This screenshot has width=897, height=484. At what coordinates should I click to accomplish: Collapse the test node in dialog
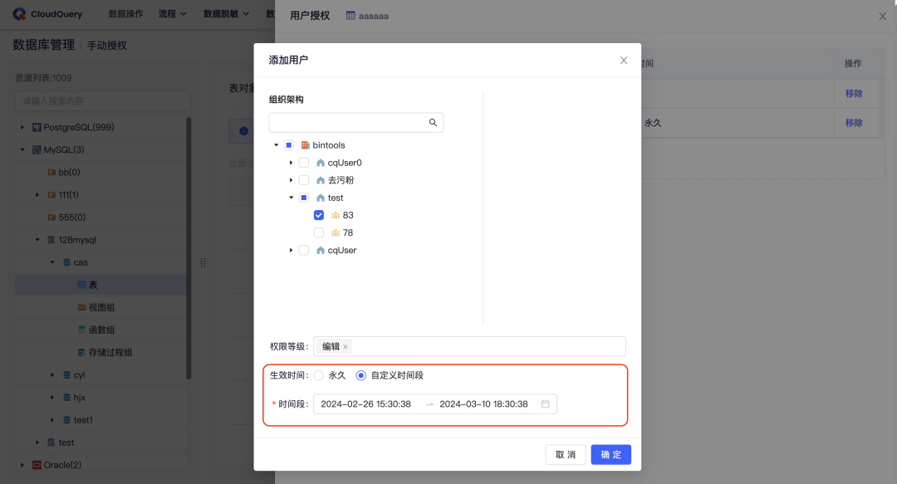pos(292,198)
